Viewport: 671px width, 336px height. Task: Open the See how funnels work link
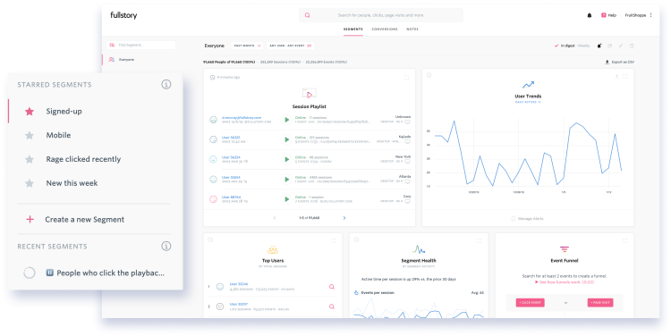[565, 282]
